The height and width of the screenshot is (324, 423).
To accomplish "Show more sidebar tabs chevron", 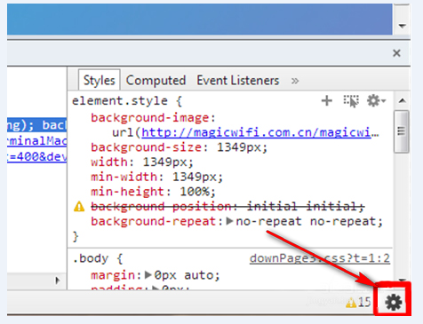I will pyautogui.click(x=295, y=81).
